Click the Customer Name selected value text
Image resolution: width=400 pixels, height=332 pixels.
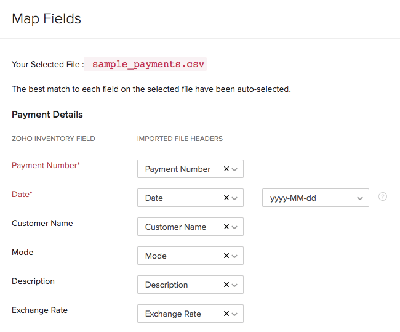(x=175, y=227)
